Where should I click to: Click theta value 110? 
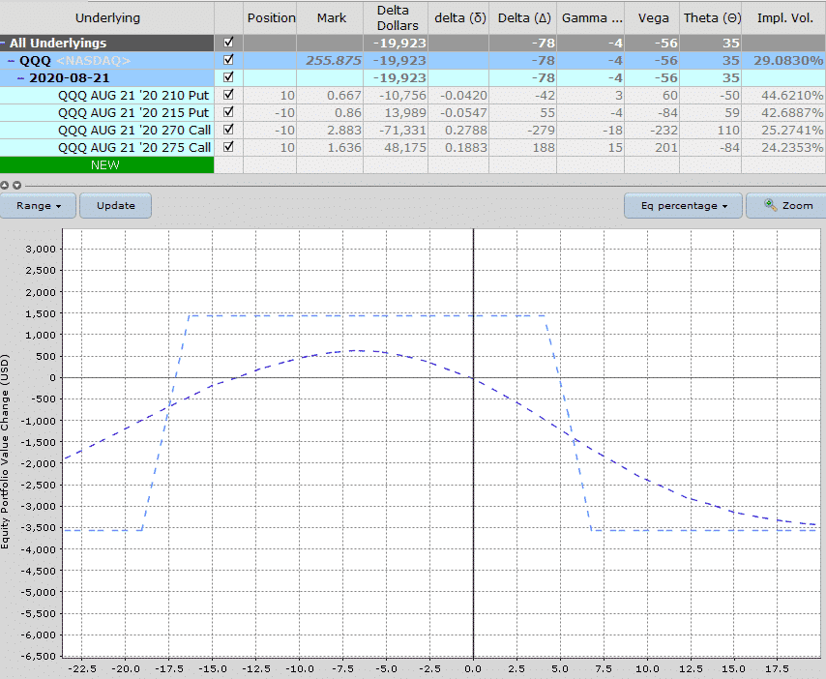pyautogui.click(x=728, y=131)
